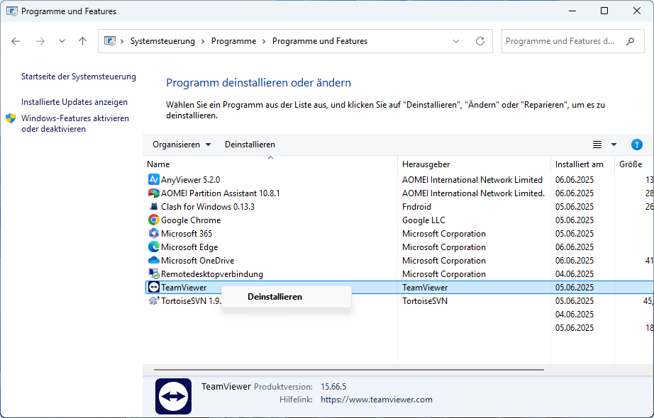Refresh the Programme und Features view
The width and height of the screenshot is (654, 418).
point(480,41)
